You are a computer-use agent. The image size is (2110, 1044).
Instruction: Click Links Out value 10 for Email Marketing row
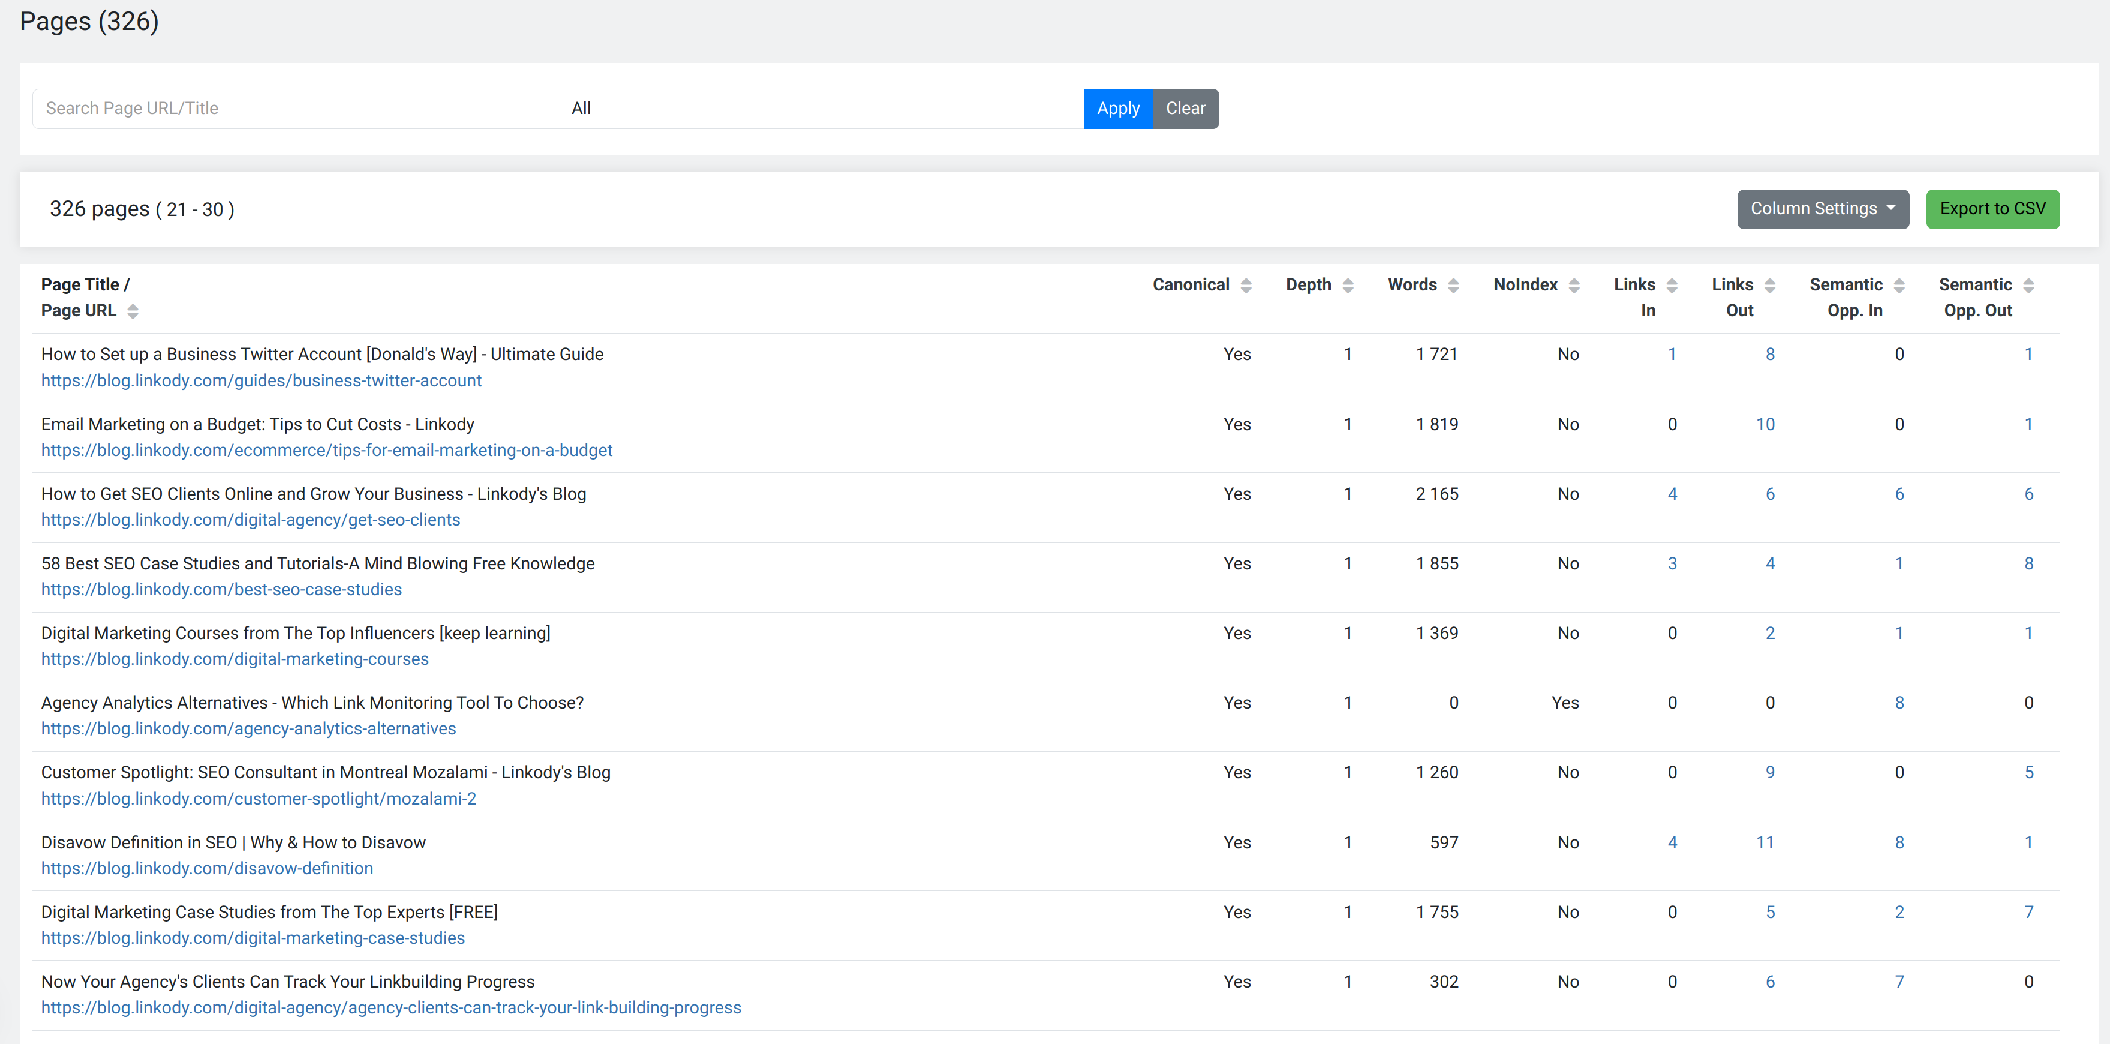tap(1765, 424)
